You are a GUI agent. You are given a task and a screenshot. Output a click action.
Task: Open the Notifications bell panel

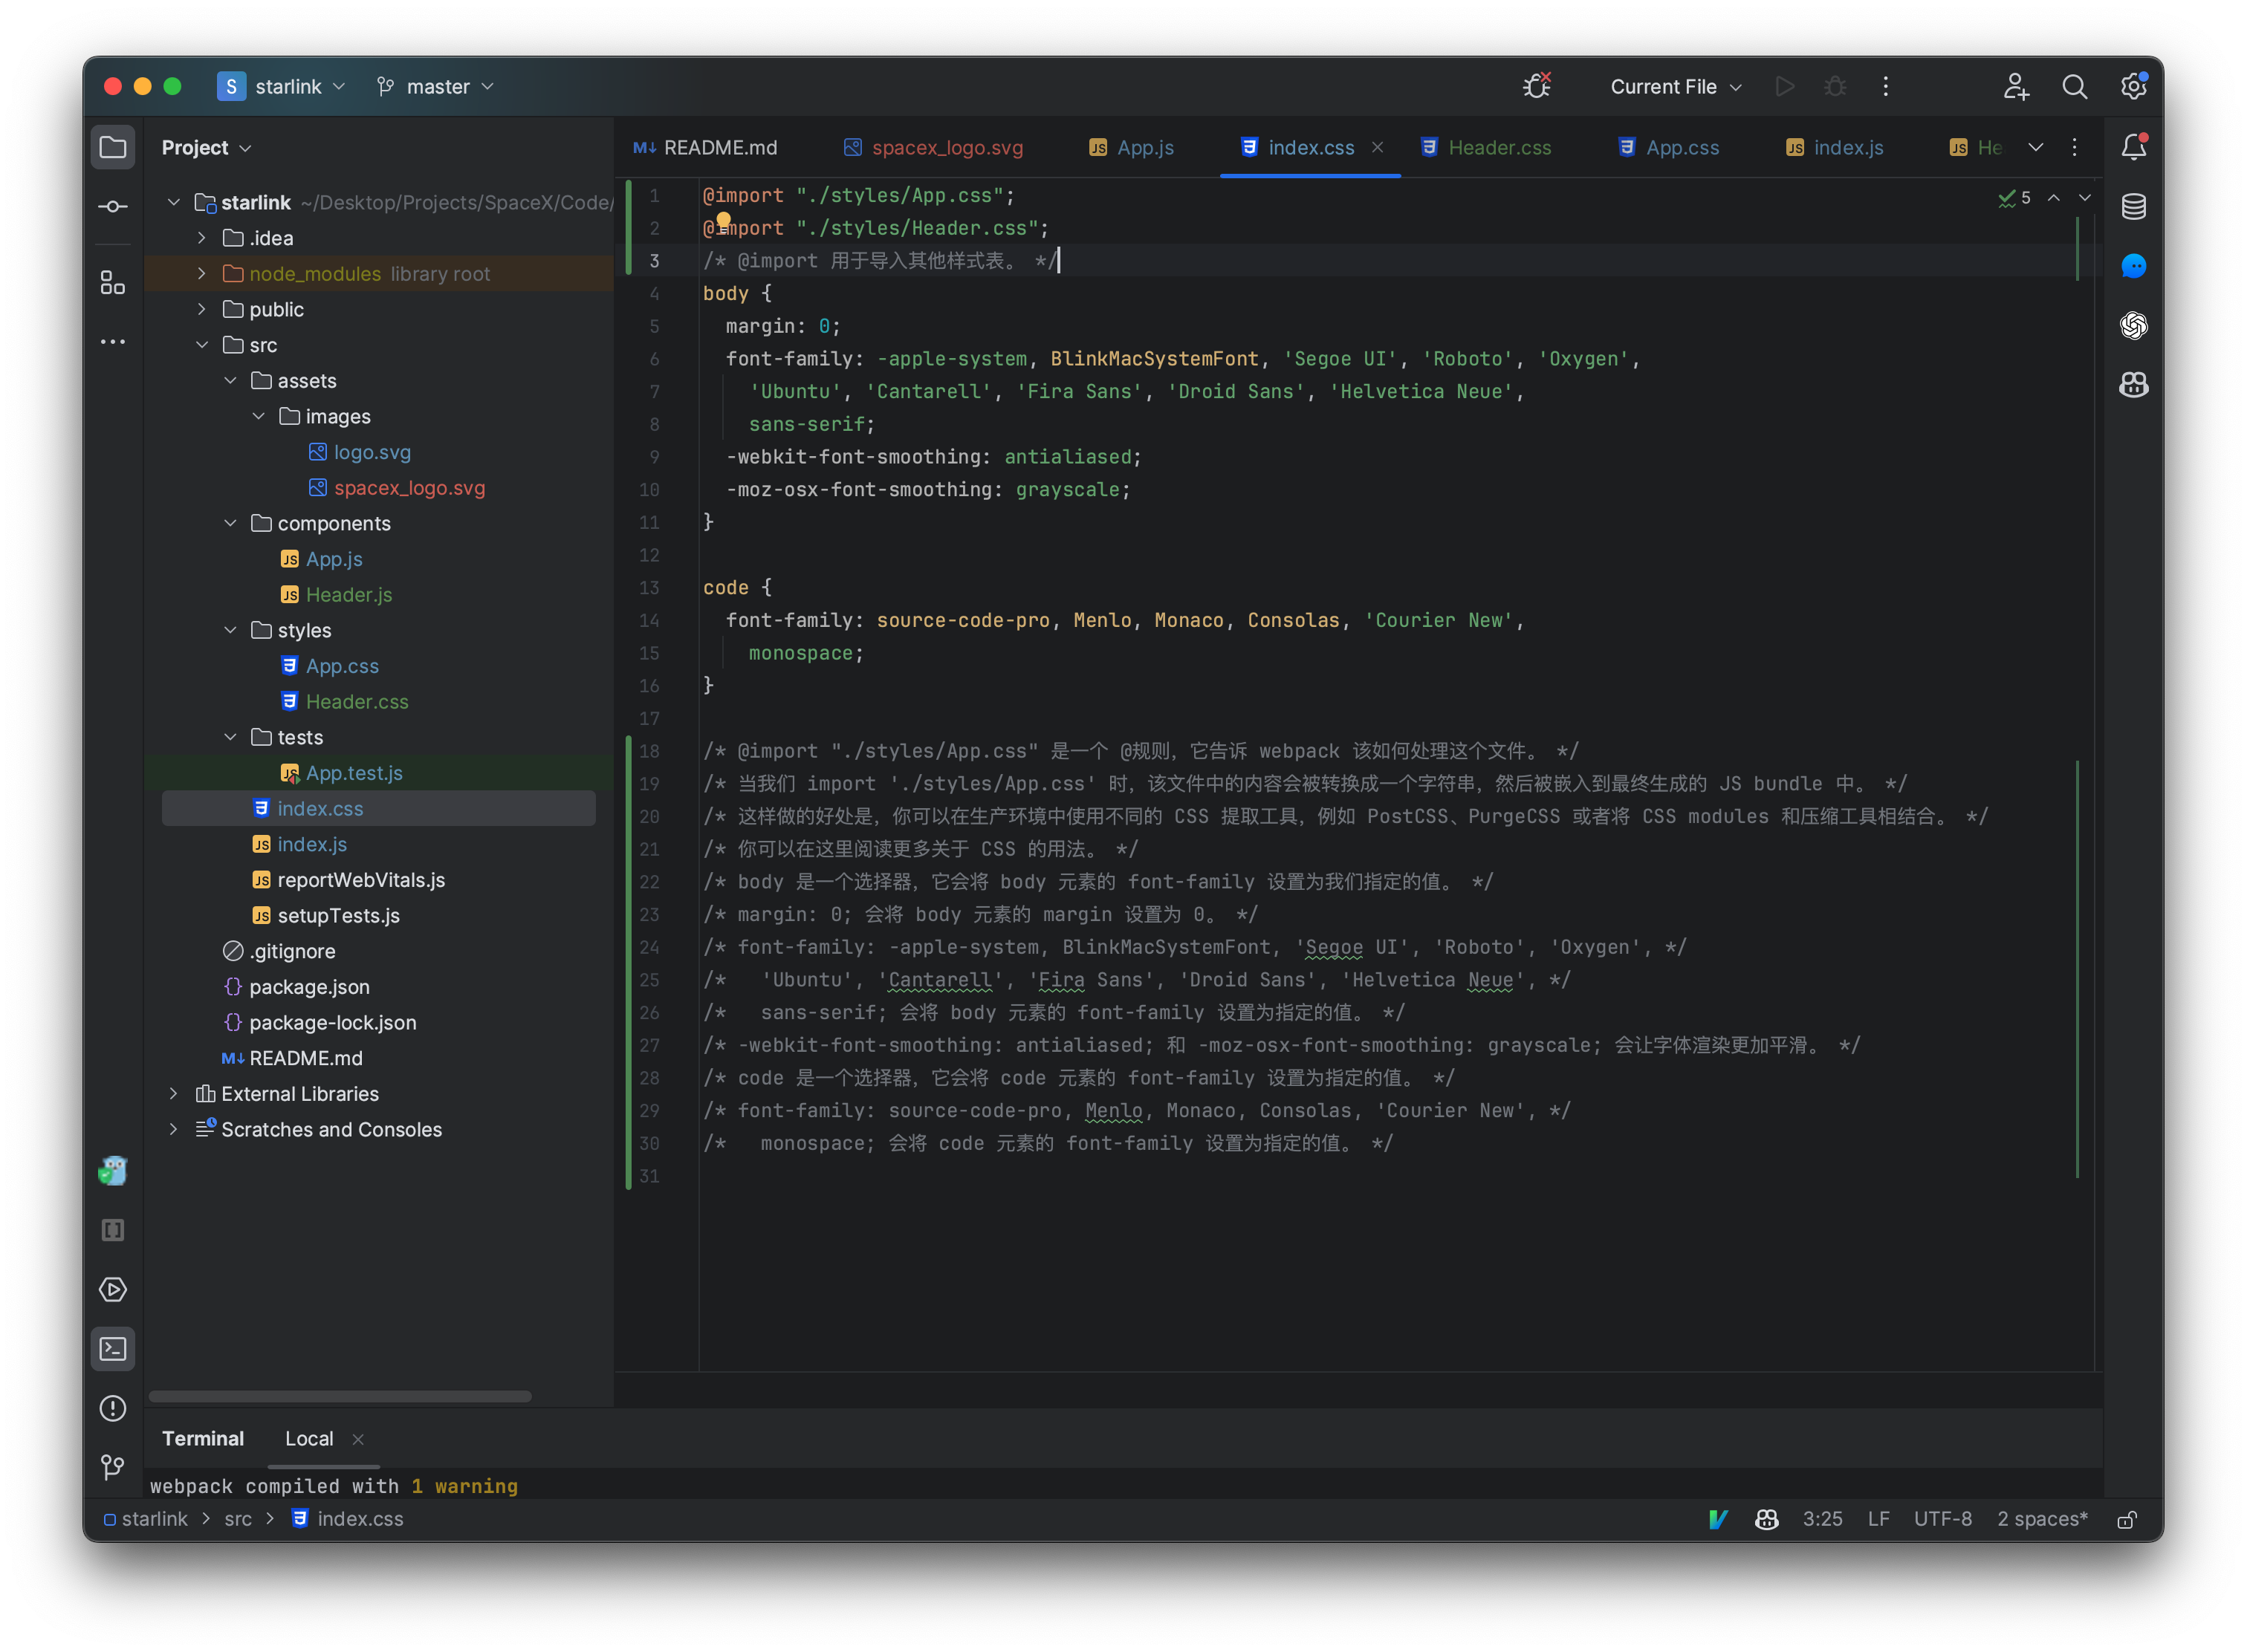(x=2133, y=146)
